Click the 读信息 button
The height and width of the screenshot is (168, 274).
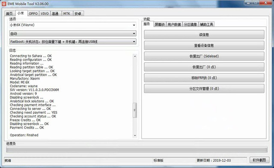(x=204, y=35)
